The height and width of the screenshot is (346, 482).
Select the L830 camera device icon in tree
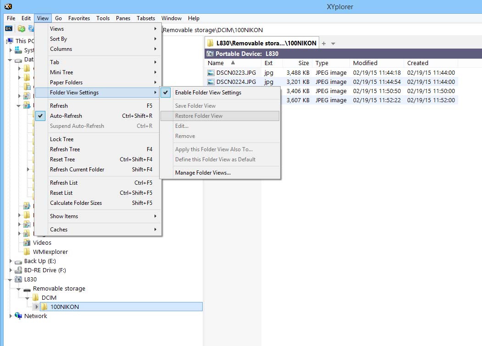point(18,280)
